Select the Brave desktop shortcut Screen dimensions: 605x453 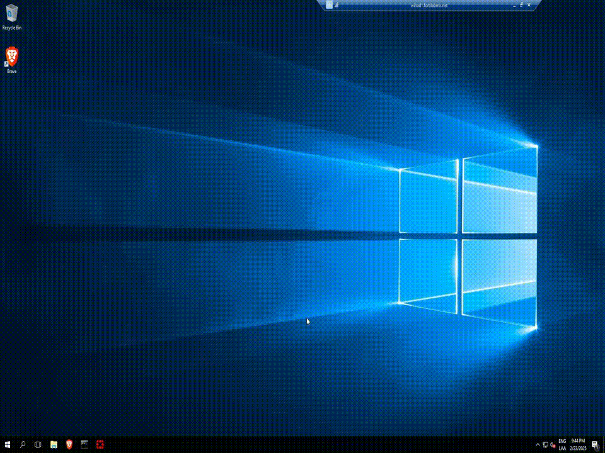(x=11, y=60)
